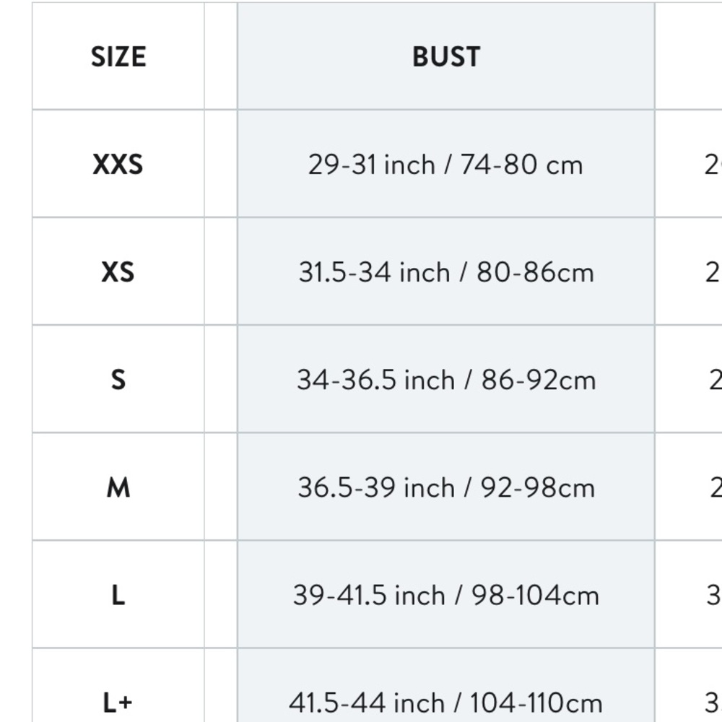The image size is (722, 722).
Task: Select the 34-36.5 inch bust measurement cell
Action: point(445,380)
